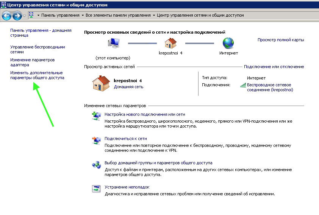
Task: Expand dropdown arrow before 'Панель управления'
Action: point(38,16)
